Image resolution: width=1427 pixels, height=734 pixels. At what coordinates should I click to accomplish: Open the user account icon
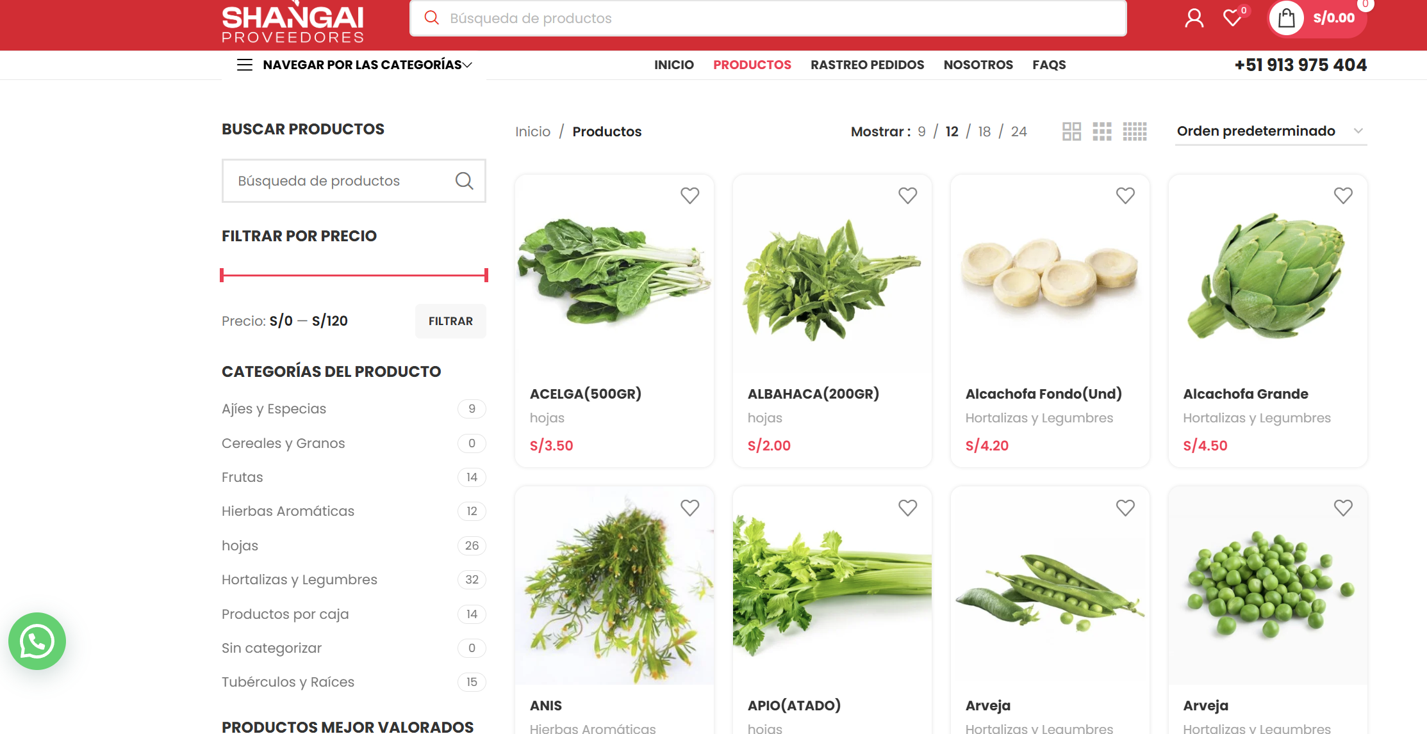1194,18
